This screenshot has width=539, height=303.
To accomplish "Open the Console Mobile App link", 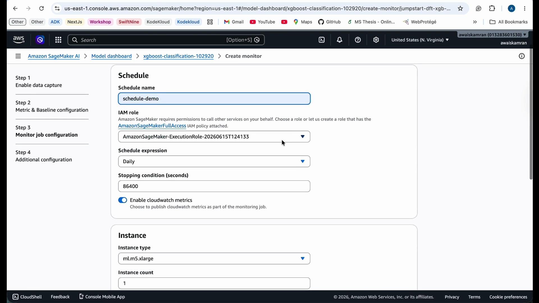I will coord(102,297).
